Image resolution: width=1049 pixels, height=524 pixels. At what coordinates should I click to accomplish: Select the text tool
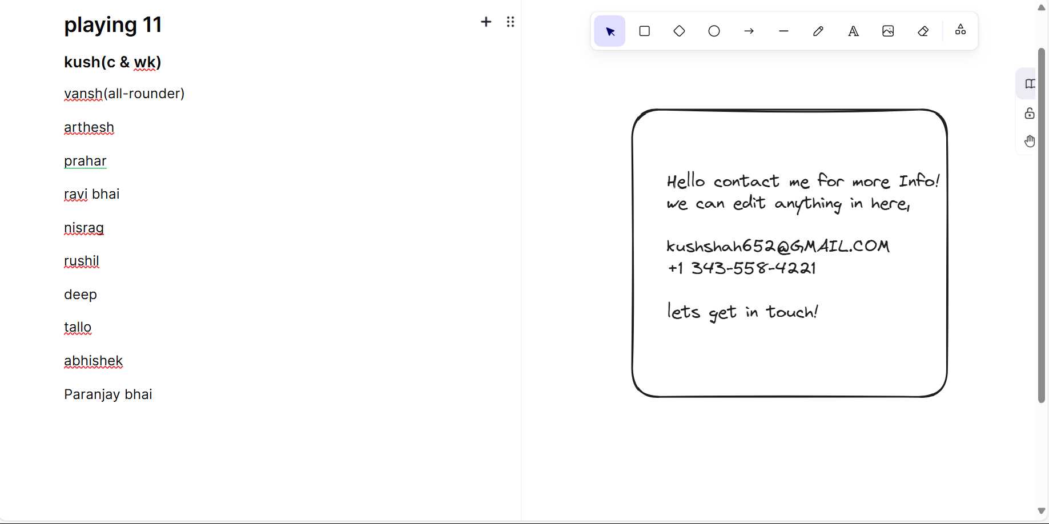[853, 31]
